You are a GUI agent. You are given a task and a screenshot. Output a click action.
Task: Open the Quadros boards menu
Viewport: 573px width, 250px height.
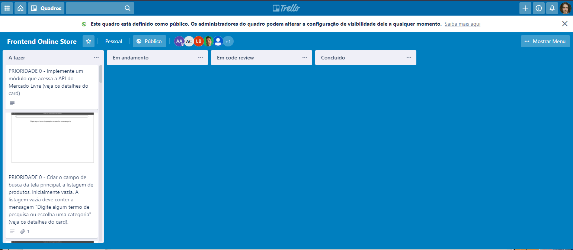[x=46, y=8]
